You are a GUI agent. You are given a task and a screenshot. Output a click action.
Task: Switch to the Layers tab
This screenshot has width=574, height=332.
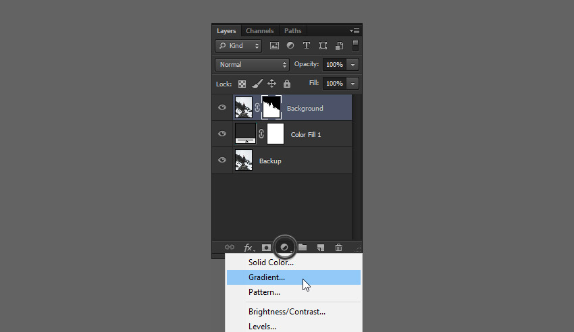click(x=226, y=31)
